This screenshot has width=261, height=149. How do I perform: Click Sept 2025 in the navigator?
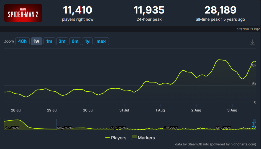[118, 128]
